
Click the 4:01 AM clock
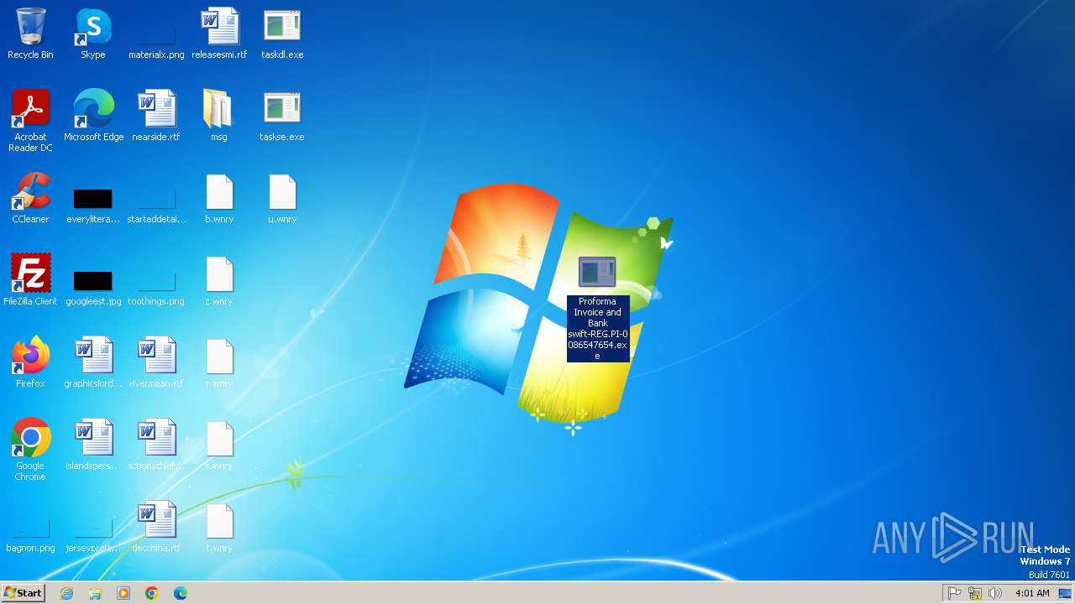click(x=1032, y=593)
